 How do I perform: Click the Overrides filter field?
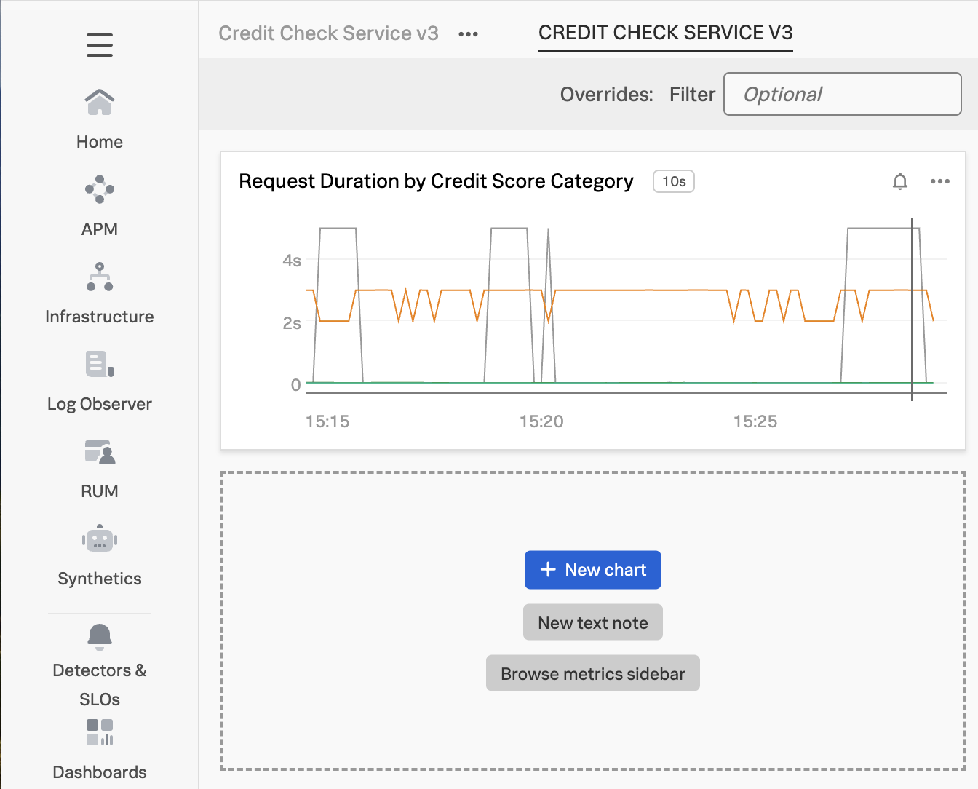(842, 94)
